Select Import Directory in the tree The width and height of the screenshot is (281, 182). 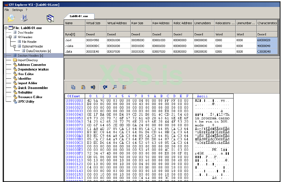pyautogui.click(x=27, y=60)
